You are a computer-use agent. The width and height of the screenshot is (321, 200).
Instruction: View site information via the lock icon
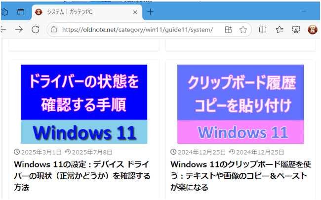54,30
